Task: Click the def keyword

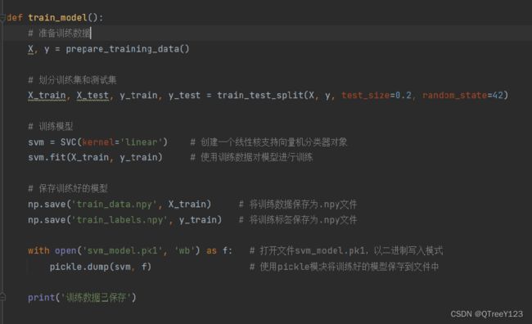Action: [15, 18]
